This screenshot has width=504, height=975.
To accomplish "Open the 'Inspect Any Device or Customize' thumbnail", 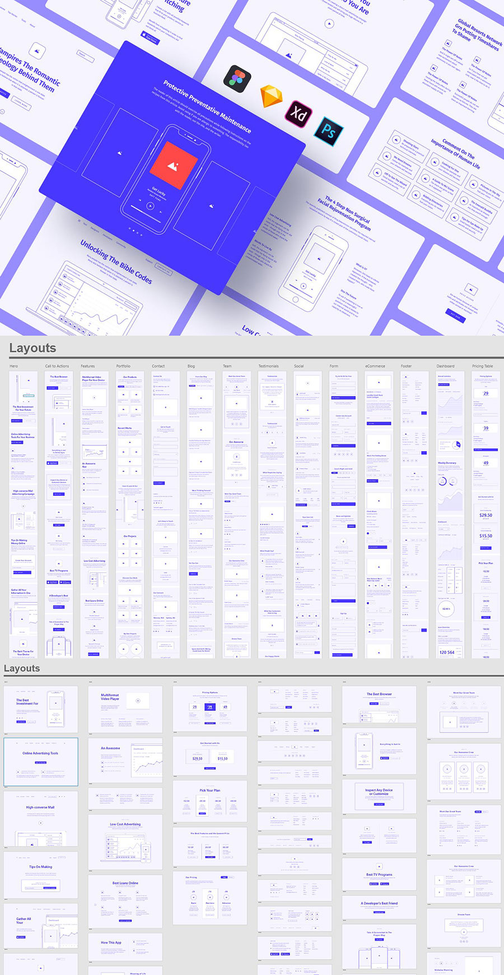I will click(379, 796).
